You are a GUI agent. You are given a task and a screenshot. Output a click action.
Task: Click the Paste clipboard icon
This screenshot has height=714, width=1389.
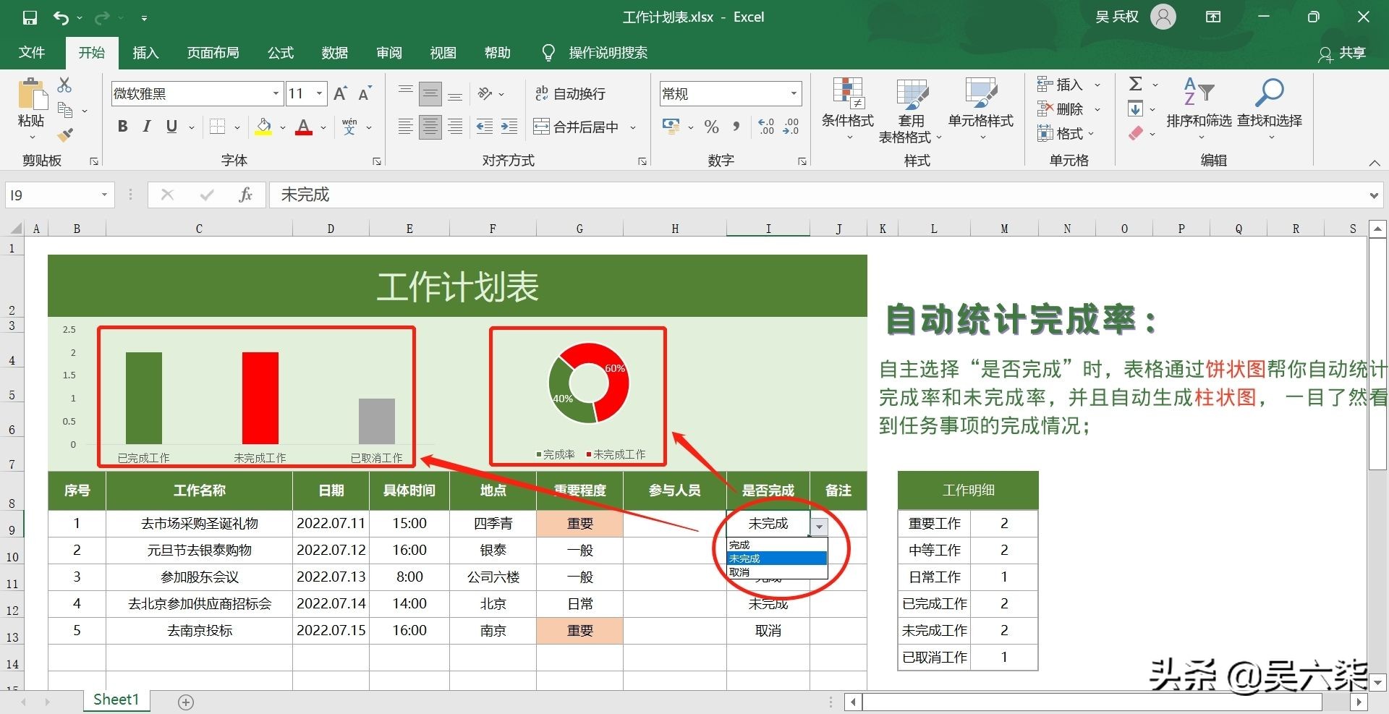pos(31,94)
